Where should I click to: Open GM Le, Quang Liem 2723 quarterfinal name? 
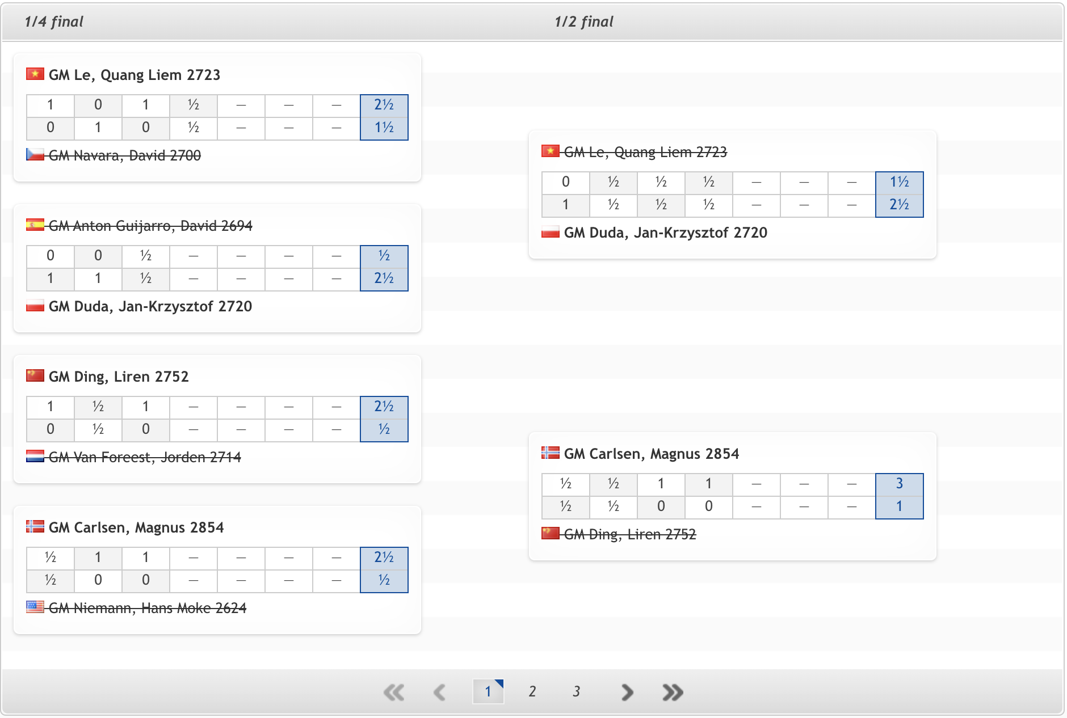tap(135, 75)
